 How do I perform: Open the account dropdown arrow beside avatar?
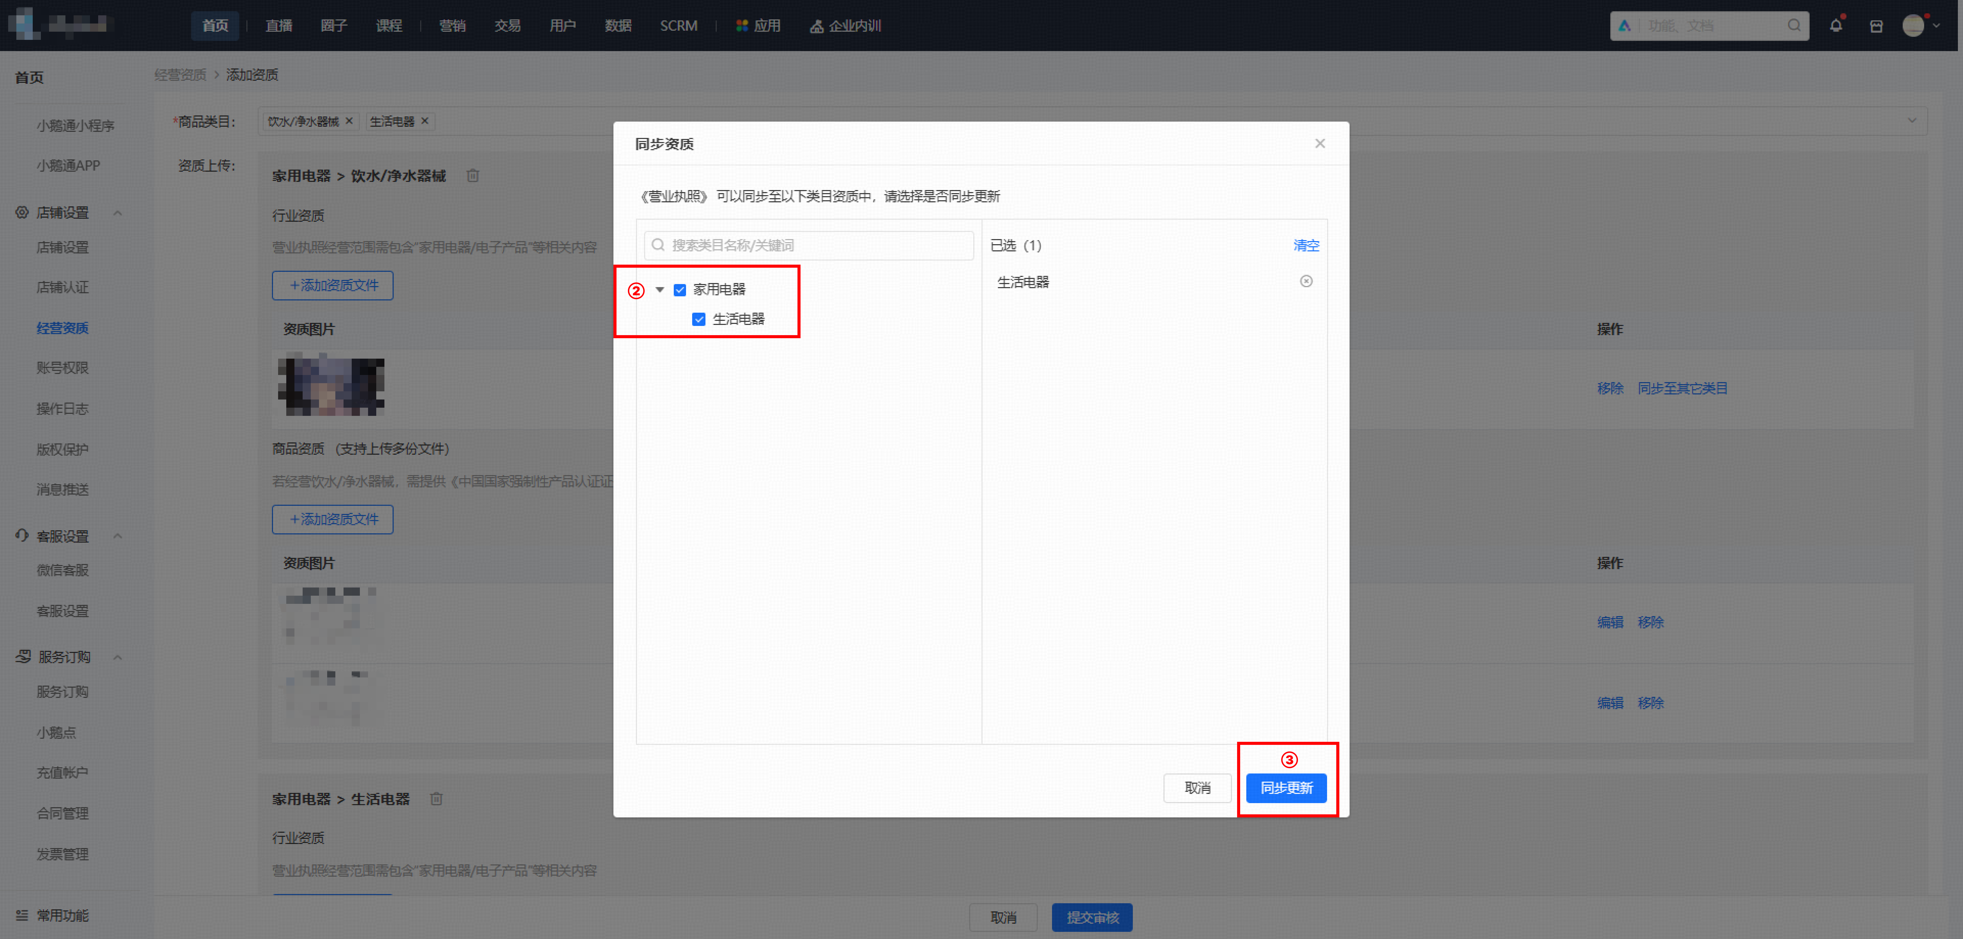point(1936,26)
